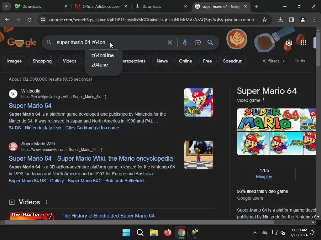Click the Super Mario Wiki result thumbnail

(x=198, y=155)
